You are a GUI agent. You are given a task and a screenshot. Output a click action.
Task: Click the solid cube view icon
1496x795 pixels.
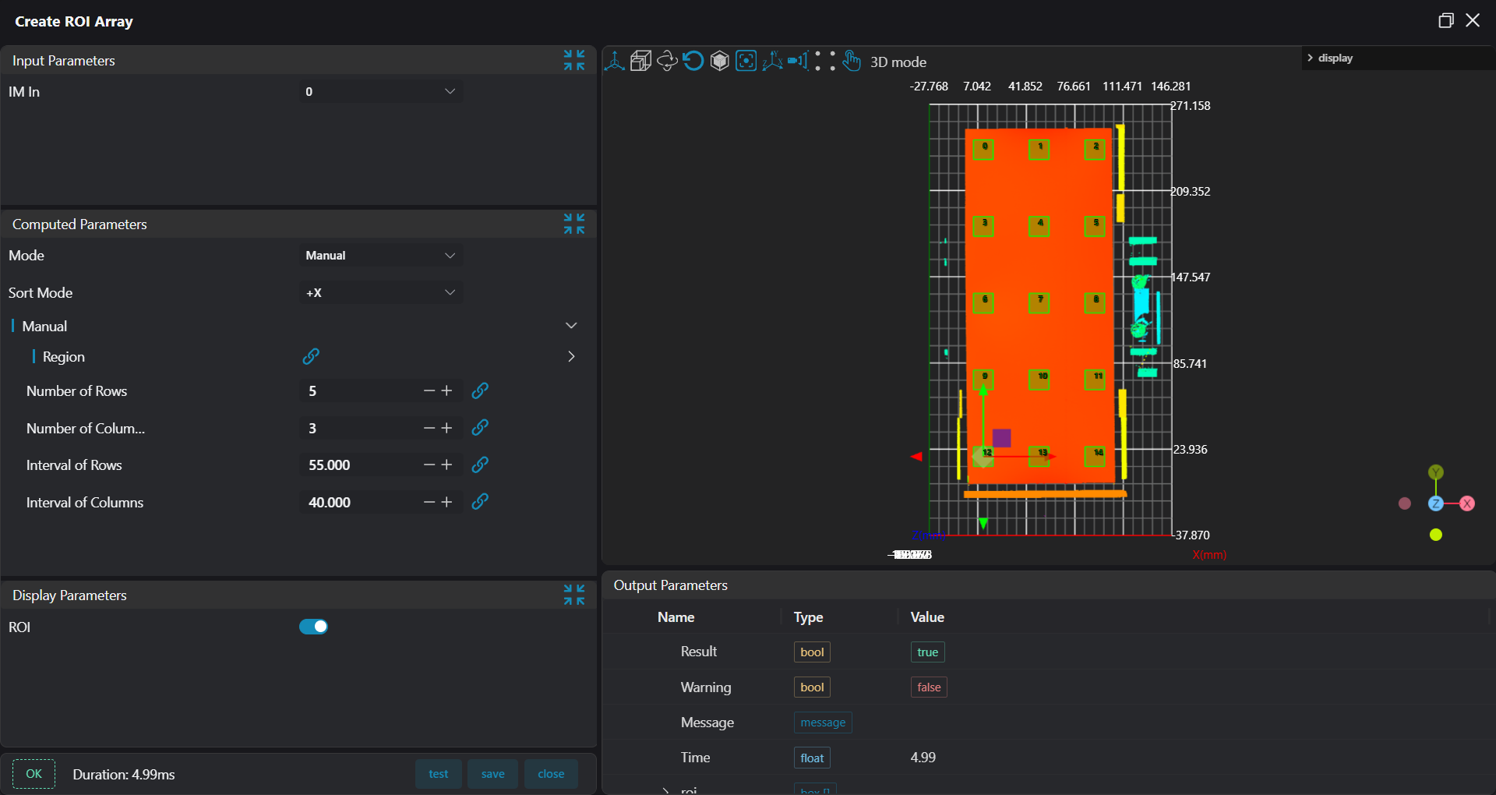(x=719, y=62)
